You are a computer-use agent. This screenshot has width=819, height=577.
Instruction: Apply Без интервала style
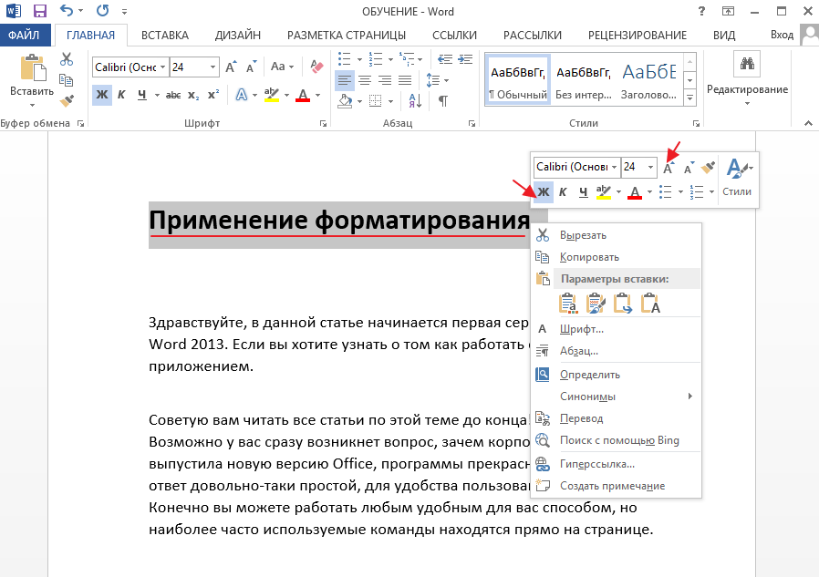pyautogui.click(x=584, y=80)
